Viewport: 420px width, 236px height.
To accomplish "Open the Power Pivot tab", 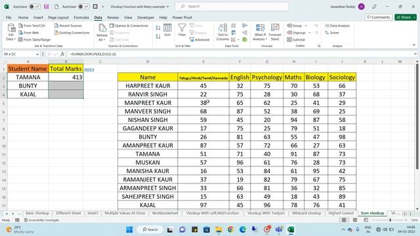I will click(182, 18).
